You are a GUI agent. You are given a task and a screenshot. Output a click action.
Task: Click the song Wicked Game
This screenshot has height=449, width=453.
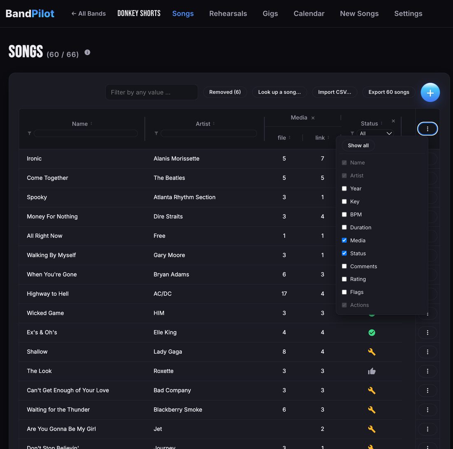(45, 313)
